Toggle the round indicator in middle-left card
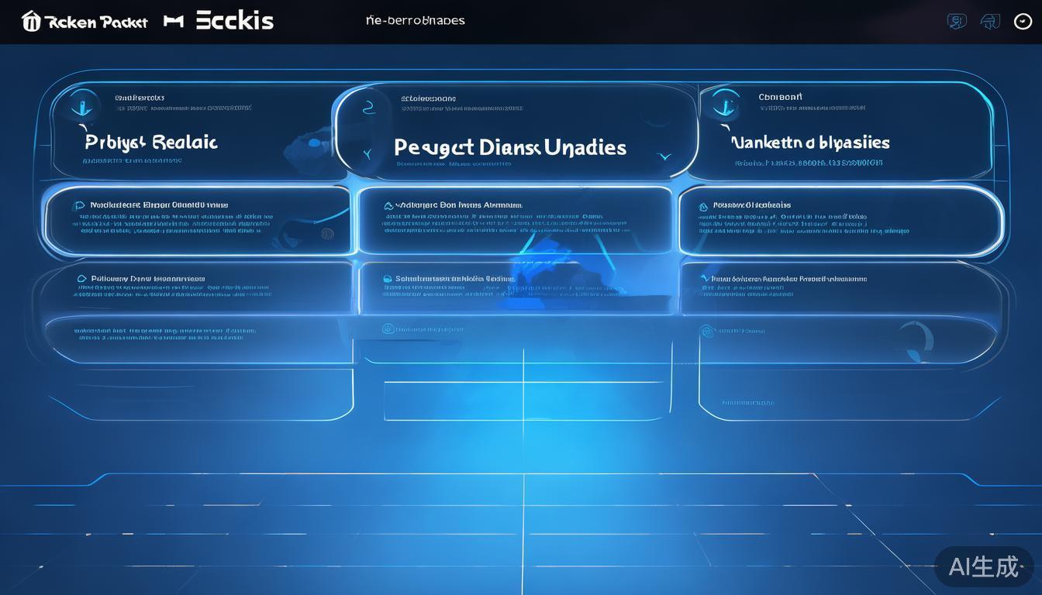Image resolution: width=1042 pixels, height=595 pixels. click(327, 233)
